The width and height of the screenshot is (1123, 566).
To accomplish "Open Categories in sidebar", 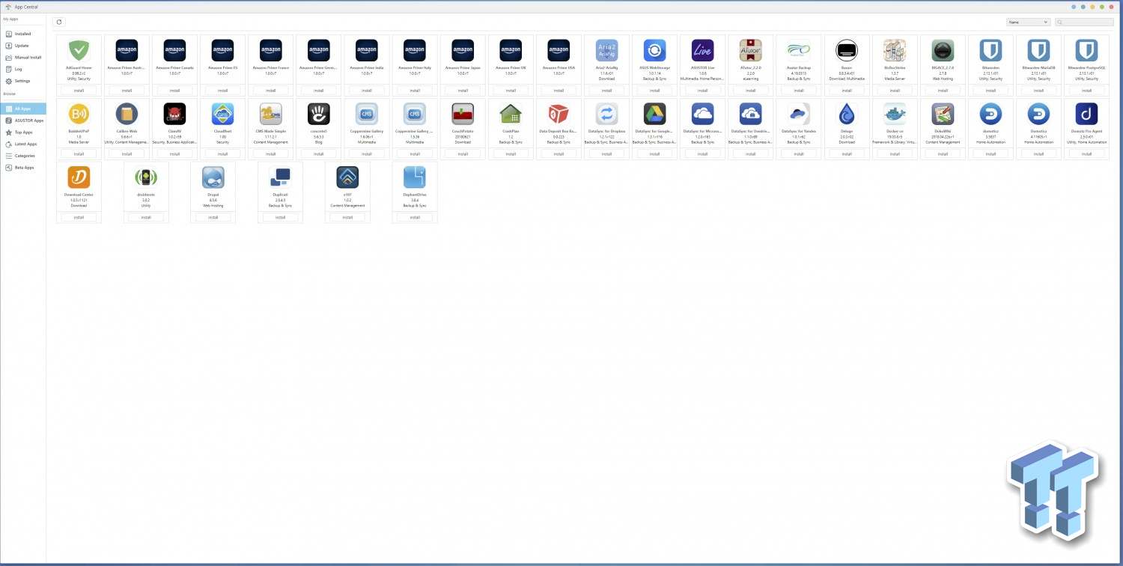I will [23, 156].
